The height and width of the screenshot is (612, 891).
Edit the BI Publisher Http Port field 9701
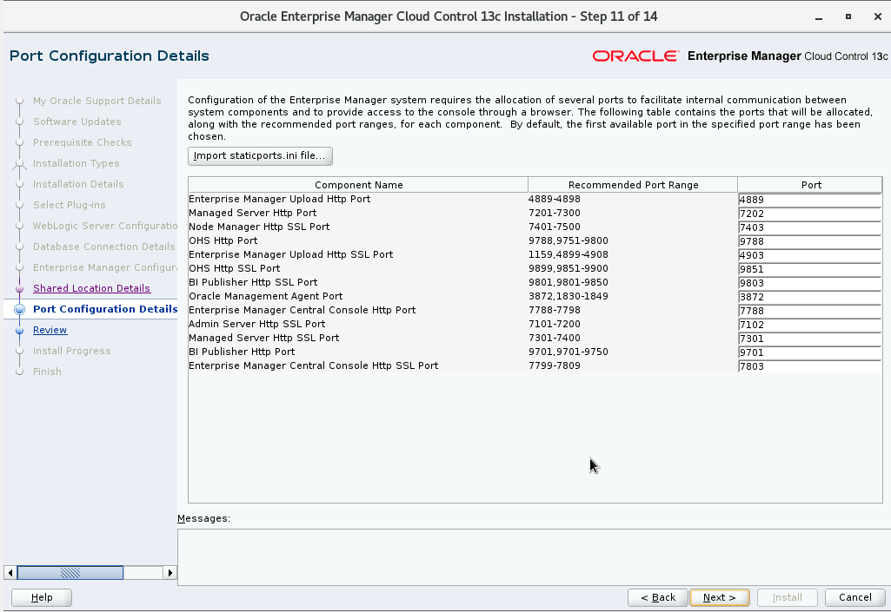pyautogui.click(x=810, y=352)
